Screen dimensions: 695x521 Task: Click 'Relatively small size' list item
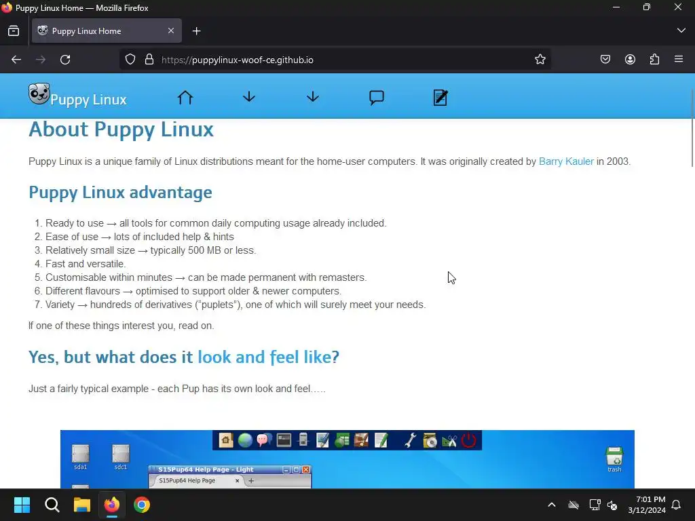[x=151, y=250]
